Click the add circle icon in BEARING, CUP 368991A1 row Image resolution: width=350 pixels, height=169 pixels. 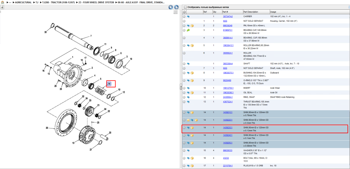pyautogui.click(x=184, y=38)
